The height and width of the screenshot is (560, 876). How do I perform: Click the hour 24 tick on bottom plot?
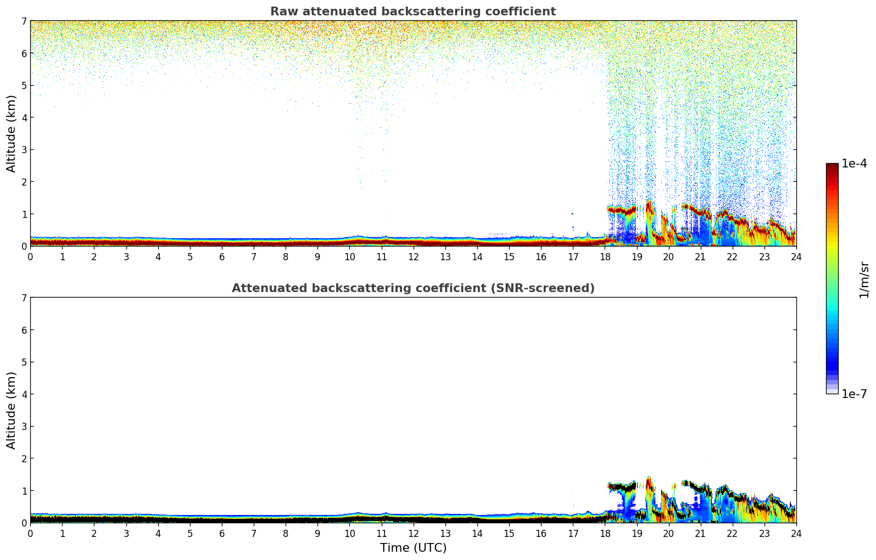pyautogui.click(x=796, y=533)
